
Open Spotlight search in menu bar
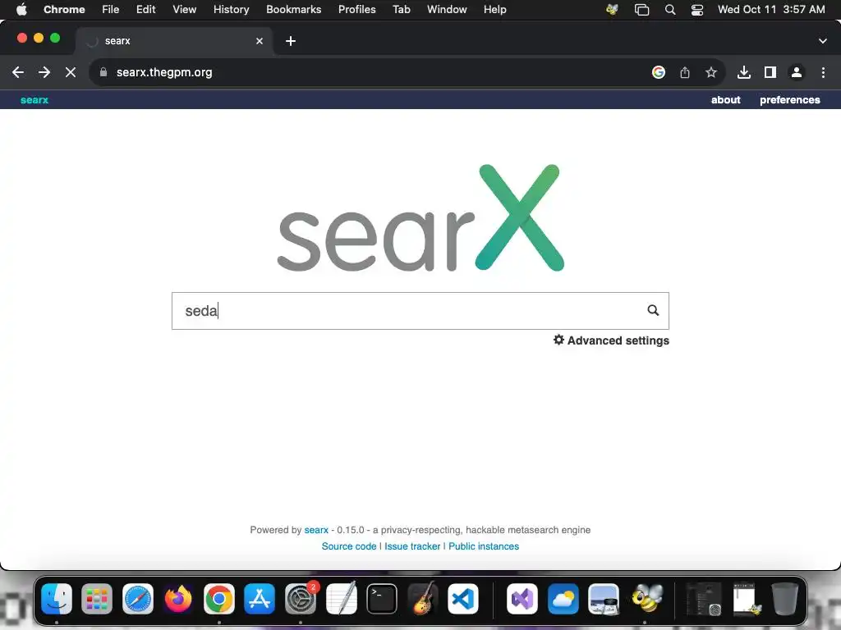coord(670,10)
